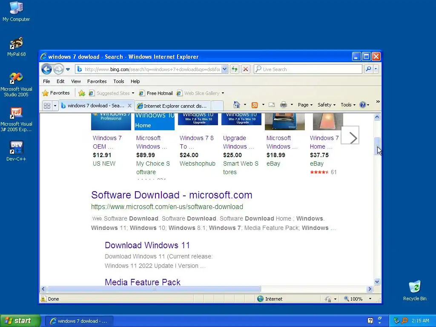The height and width of the screenshot is (327, 436).
Task: Select the Dev-C++ desktop icon
Action: pos(16,151)
